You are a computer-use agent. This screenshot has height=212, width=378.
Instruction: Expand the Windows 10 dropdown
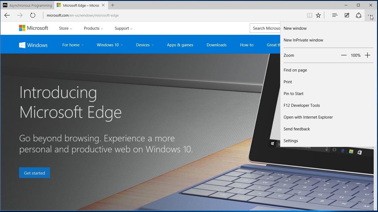click(110, 45)
